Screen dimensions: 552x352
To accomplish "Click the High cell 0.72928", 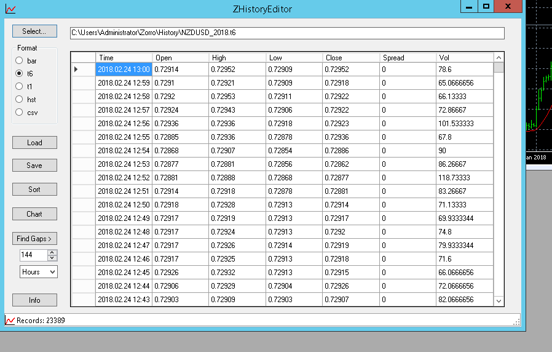I will 237,205.
